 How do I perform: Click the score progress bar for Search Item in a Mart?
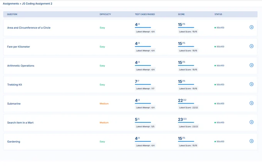(186, 122)
